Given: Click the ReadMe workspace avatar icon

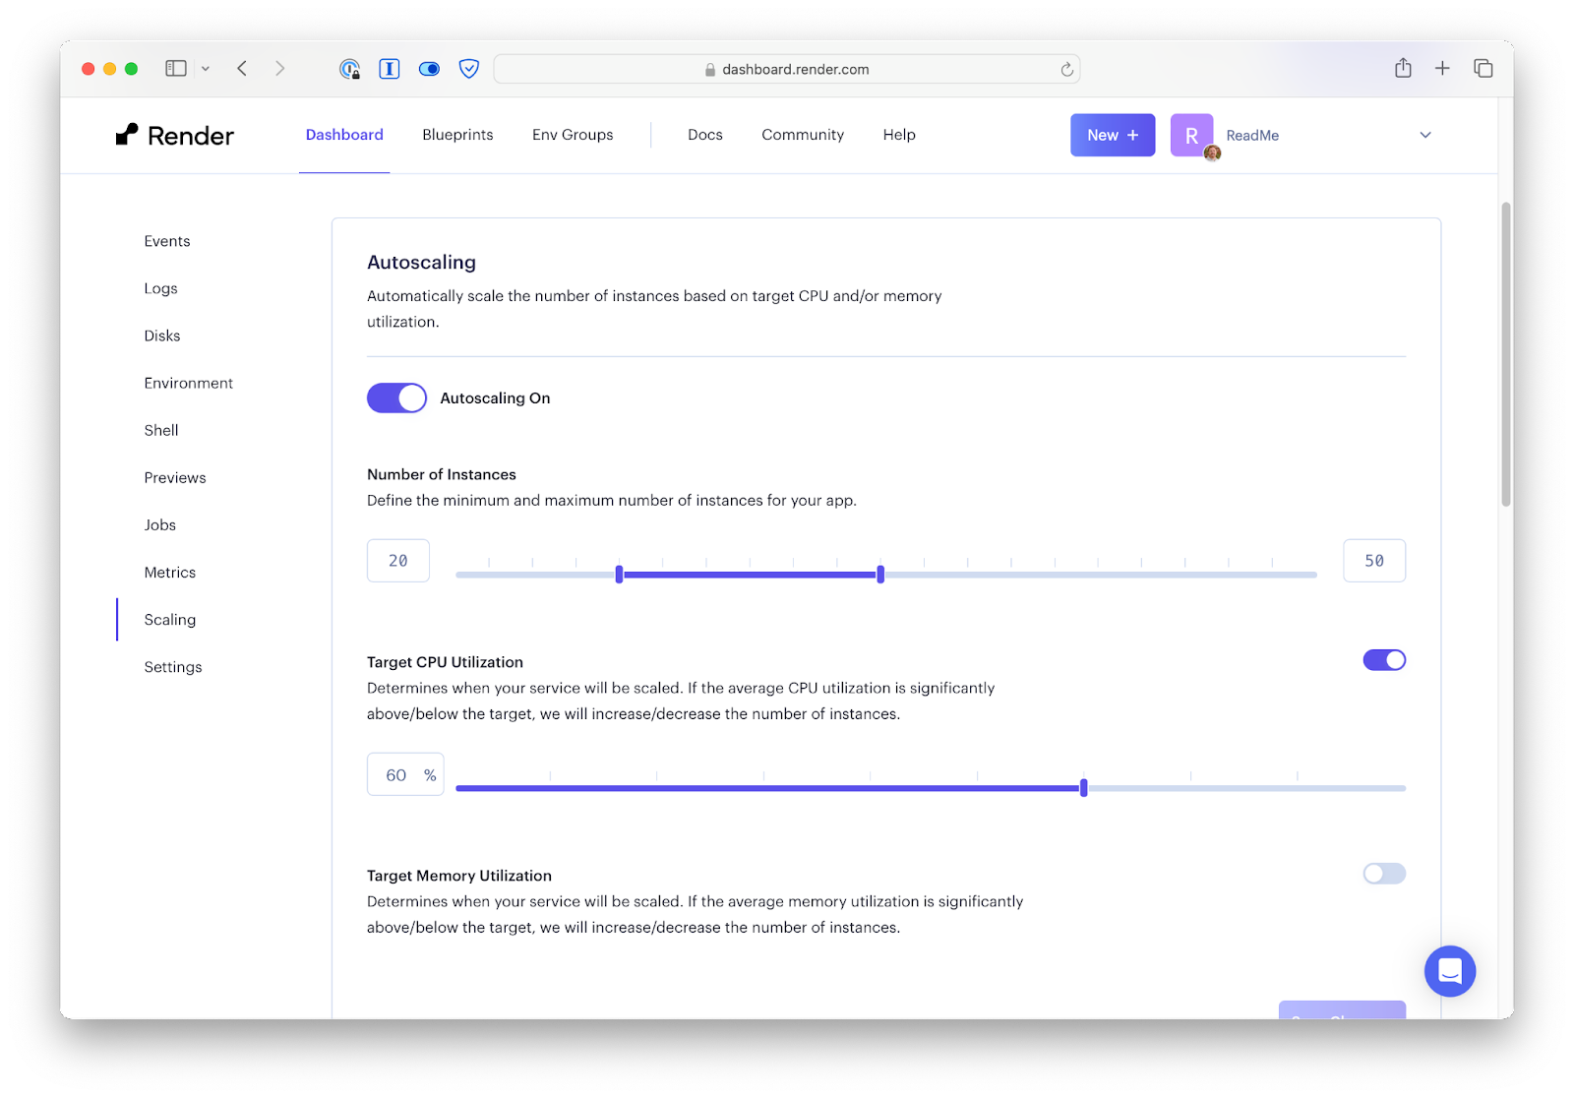Looking at the screenshot, I should pyautogui.click(x=1191, y=135).
